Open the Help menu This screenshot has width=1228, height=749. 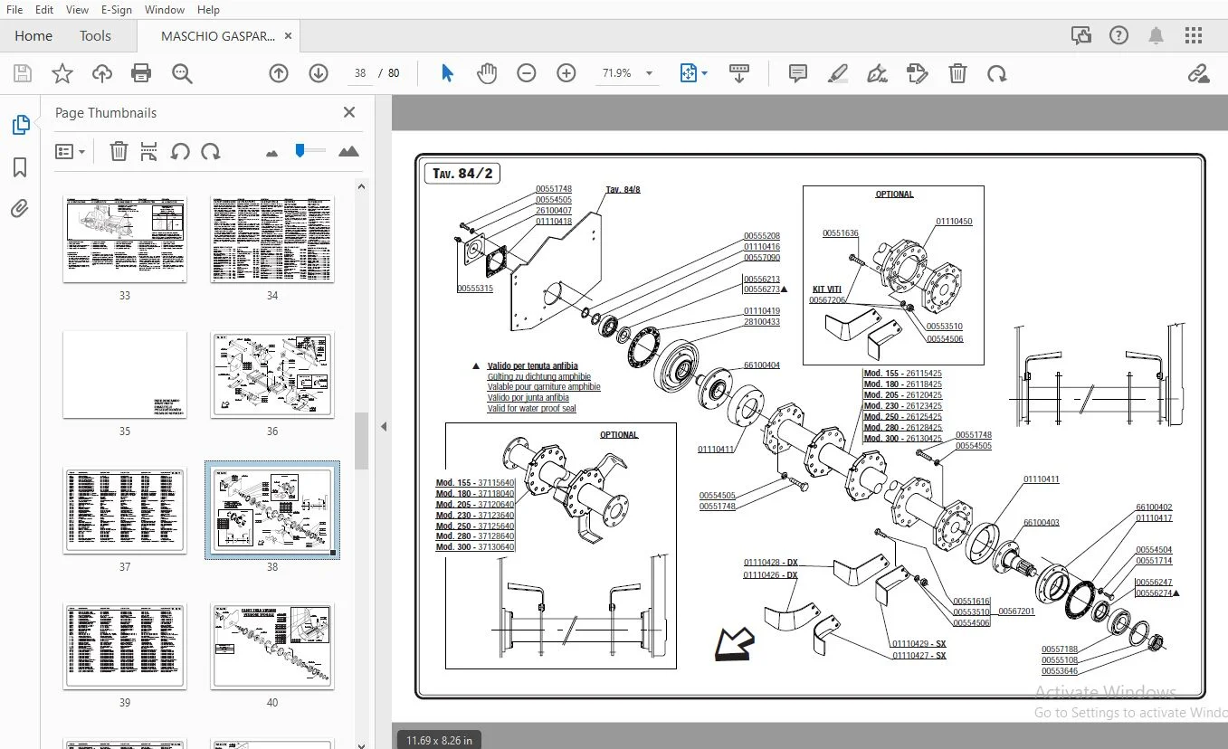tap(208, 10)
